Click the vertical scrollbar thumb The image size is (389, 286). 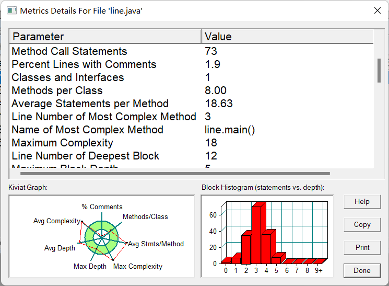tap(379, 71)
